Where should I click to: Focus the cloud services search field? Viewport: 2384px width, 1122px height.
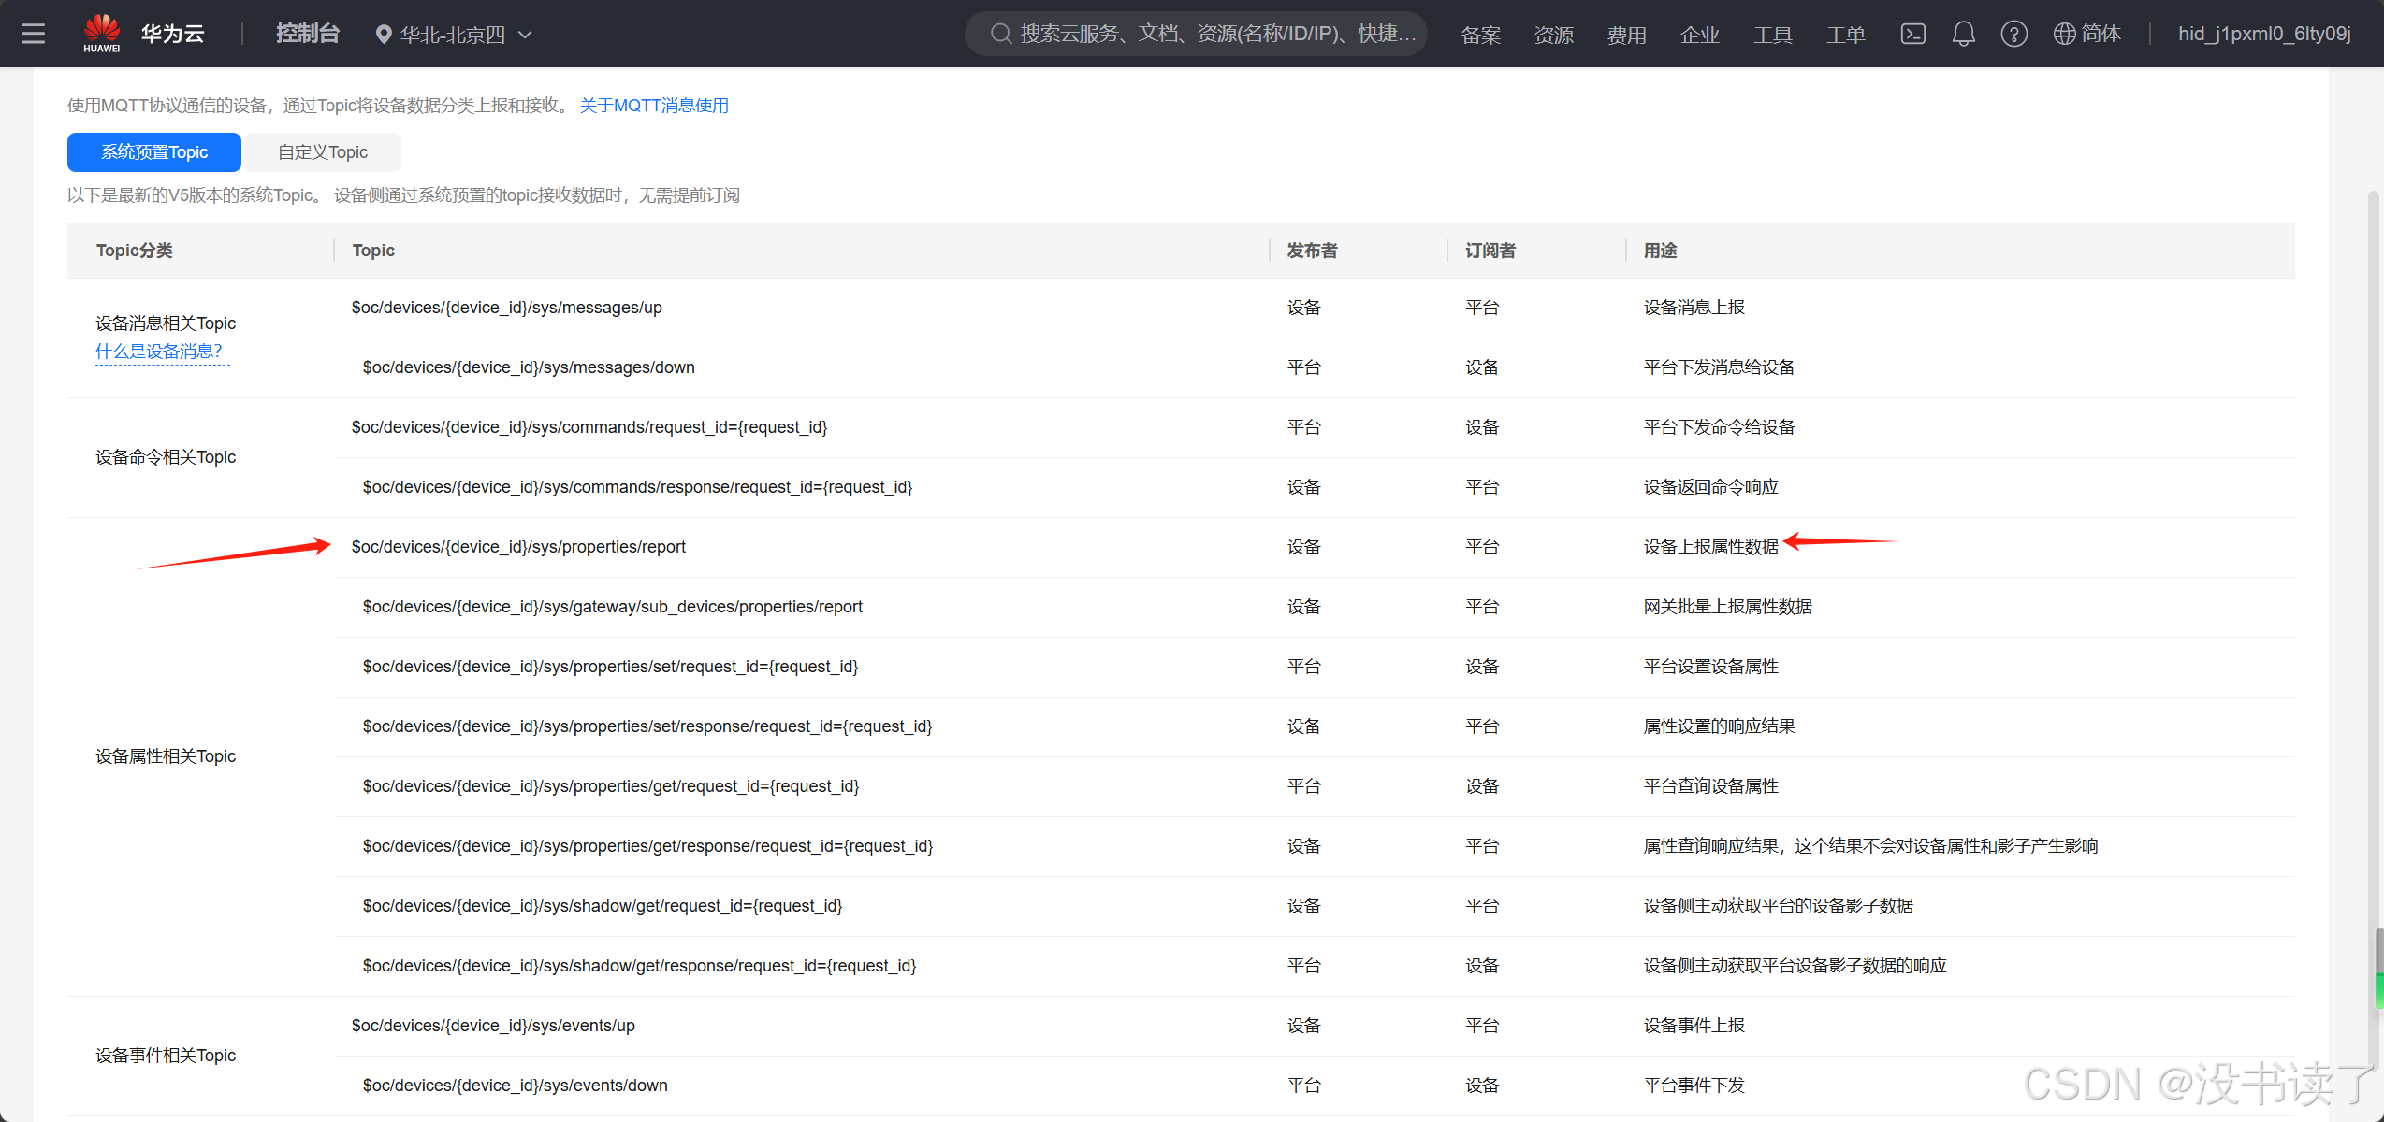point(1216,35)
